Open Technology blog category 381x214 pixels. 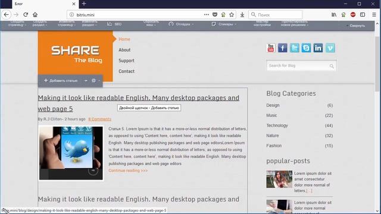pos(277,125)
